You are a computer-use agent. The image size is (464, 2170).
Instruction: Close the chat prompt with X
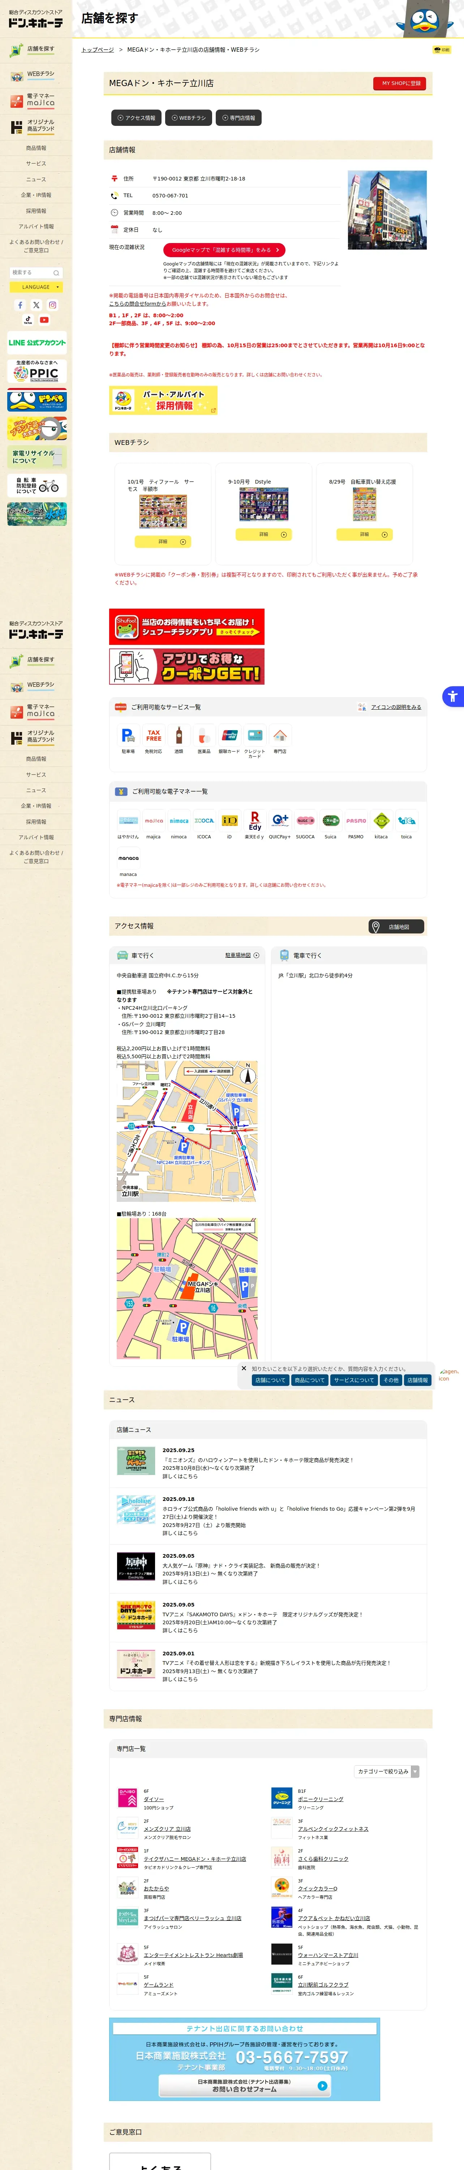(244, 1368)
